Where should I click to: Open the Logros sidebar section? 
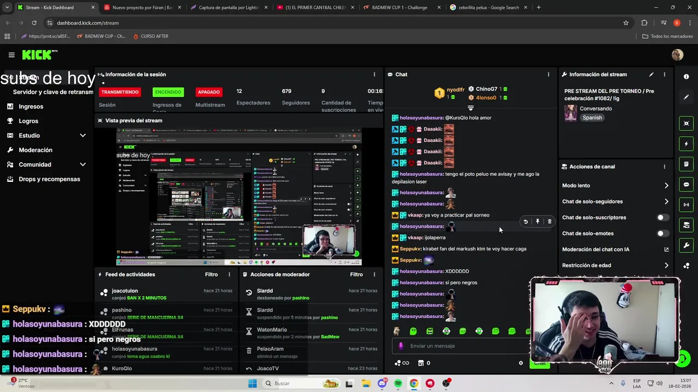28,121
